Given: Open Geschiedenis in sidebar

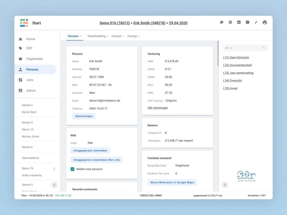Looking at the screenshot, I should click(30, 158).
